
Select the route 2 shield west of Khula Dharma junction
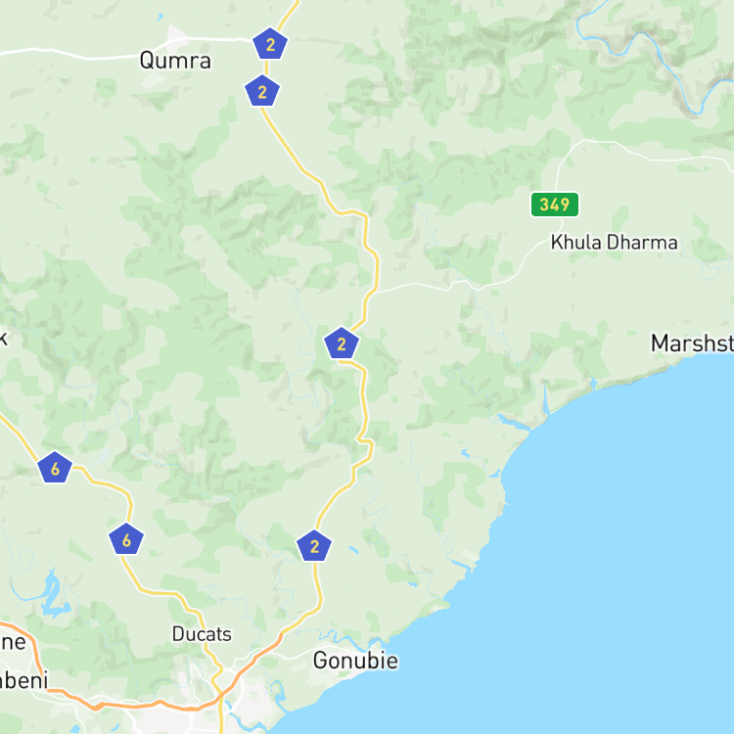pyautogui.click(x=342, y=344)
